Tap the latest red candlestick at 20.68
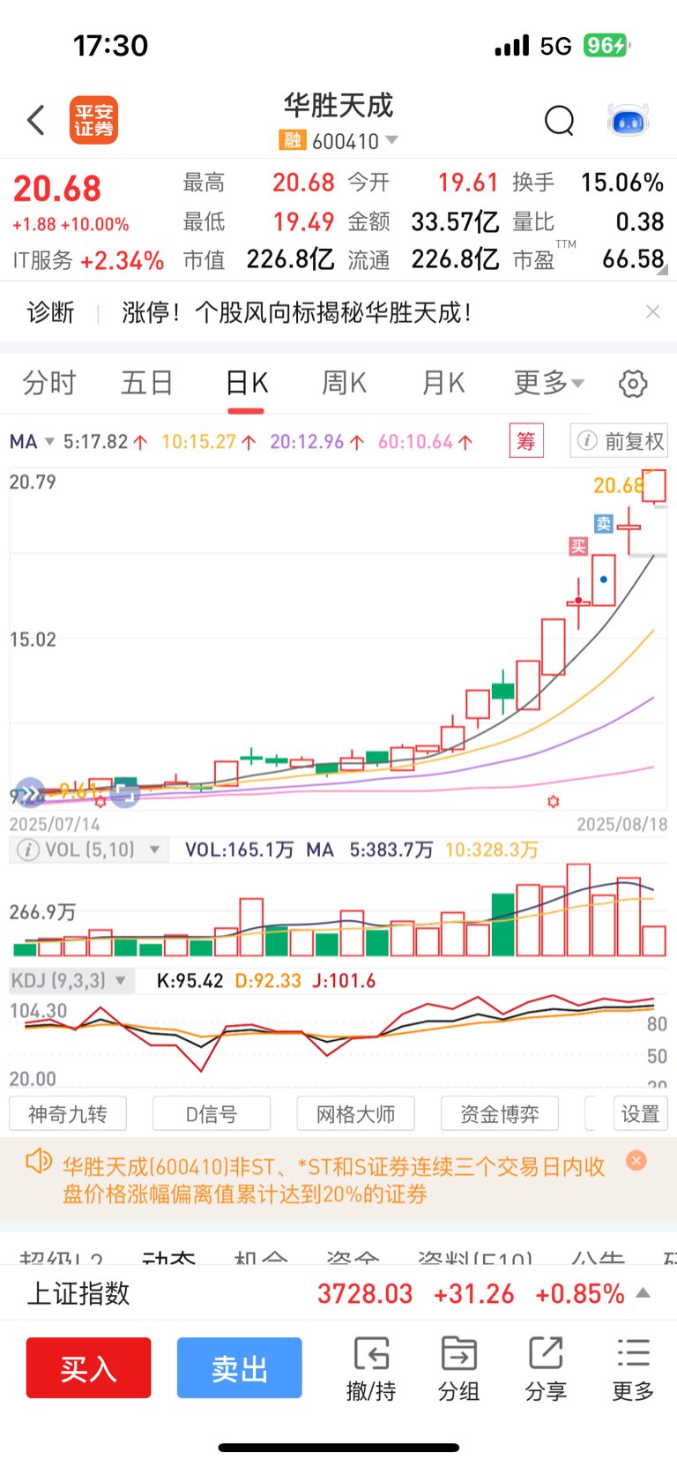This screenshot has height=1467, width=677. click(x=654, y=486)
